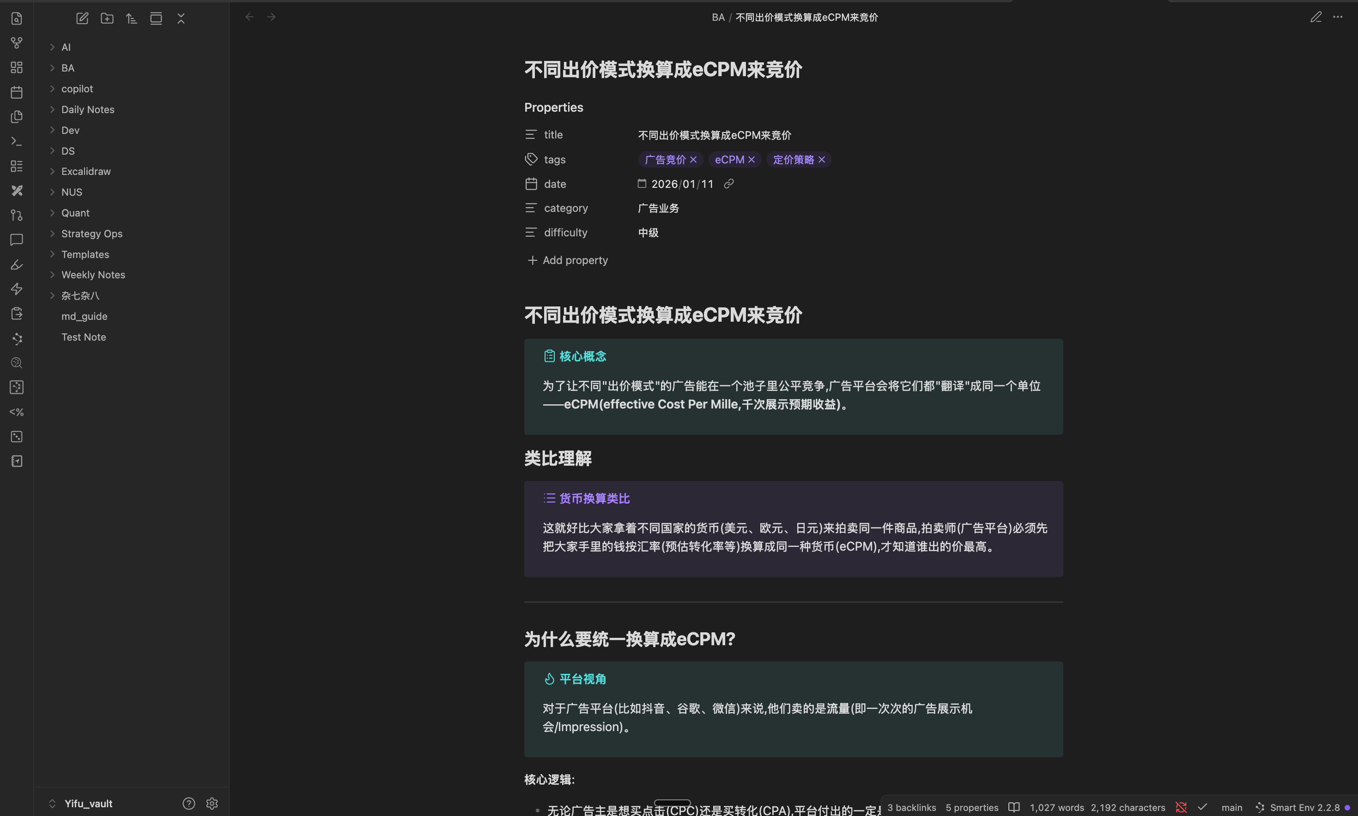Remove the eCPM tag
This screenshot has height=816, width=1358.
click(x=752, y=159)
